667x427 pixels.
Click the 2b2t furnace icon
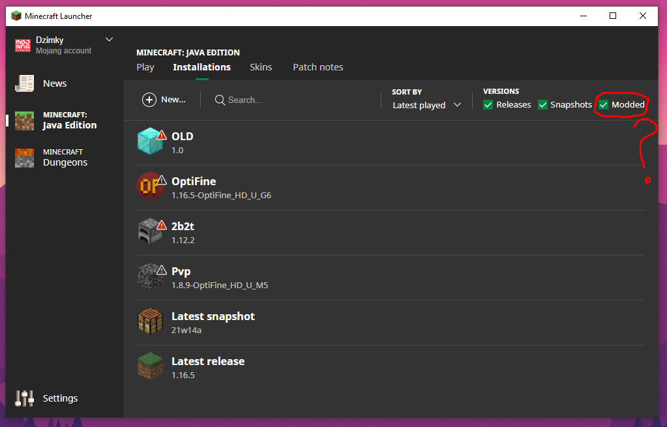[150, 231]
